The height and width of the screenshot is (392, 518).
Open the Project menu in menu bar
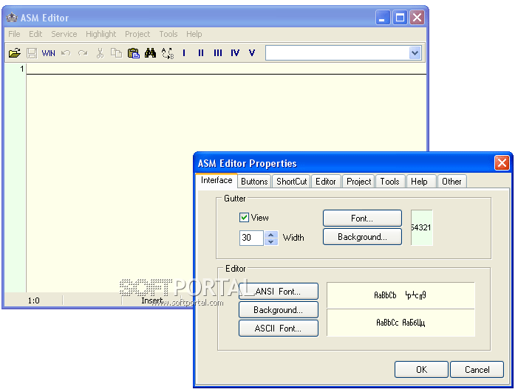pos(137,34)
